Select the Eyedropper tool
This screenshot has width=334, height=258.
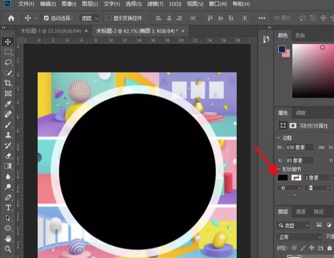(8, 104)
